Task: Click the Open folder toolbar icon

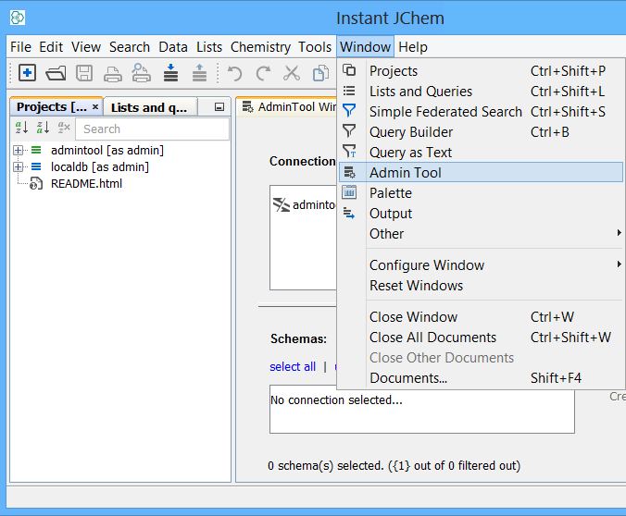Action: (x=56, y=73)
